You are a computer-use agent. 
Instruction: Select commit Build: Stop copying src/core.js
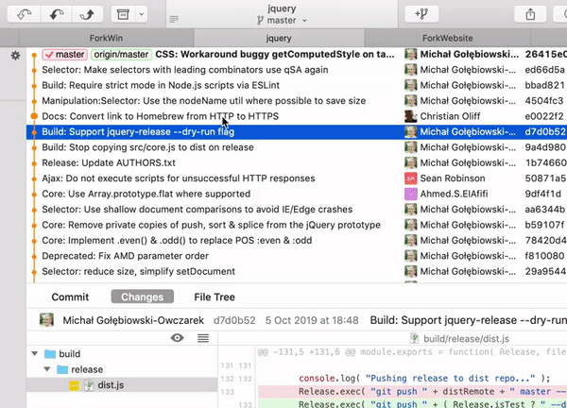297,147
